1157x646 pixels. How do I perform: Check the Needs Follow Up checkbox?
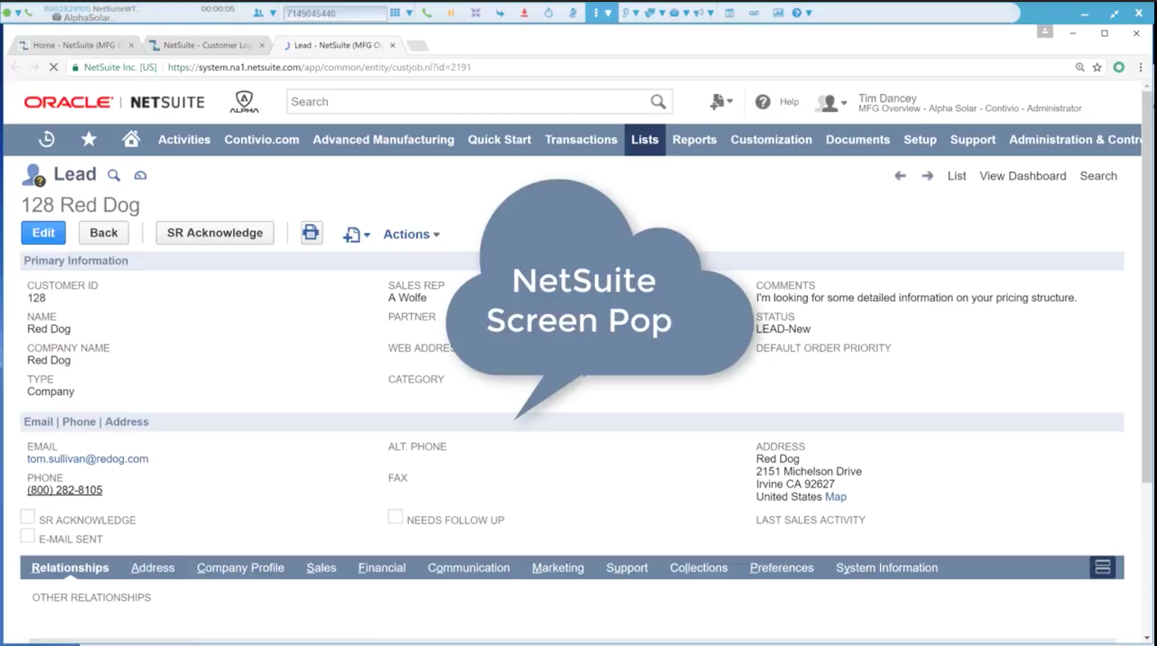395,517
